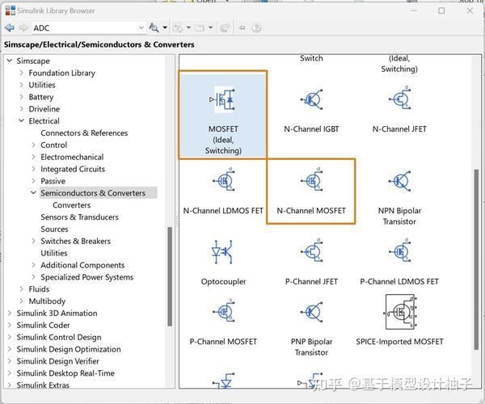485x404 pixels.
Task: Select the NPN Bipolar Transistor block
Action: (x=399, y=198)
